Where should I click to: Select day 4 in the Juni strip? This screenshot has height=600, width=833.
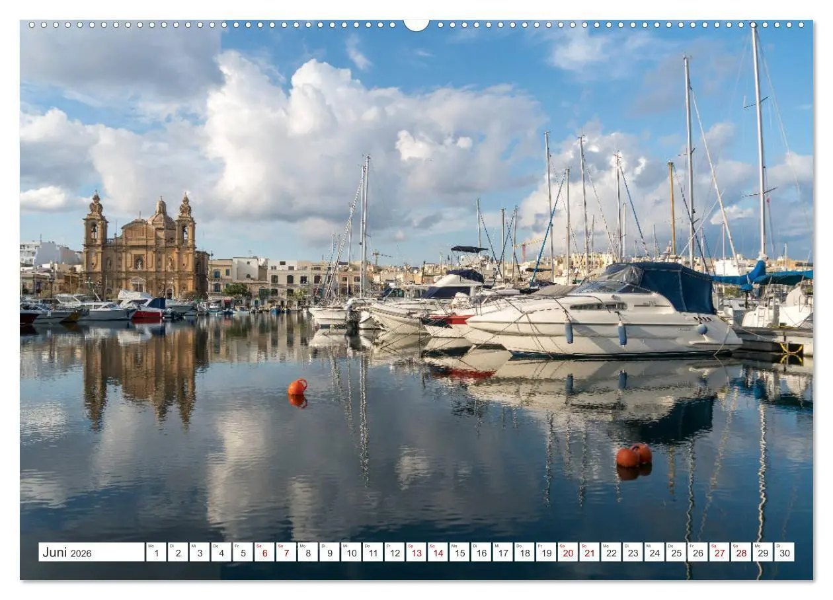221,552
